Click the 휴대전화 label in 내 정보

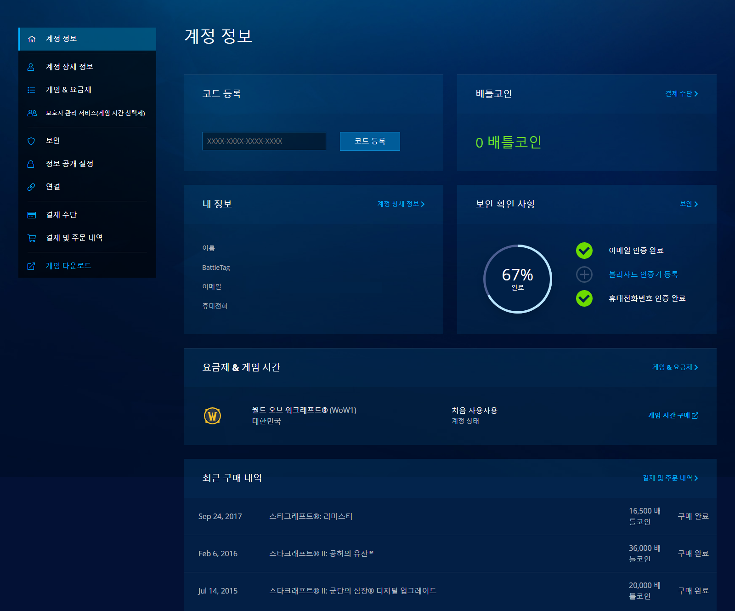[215, 306]
